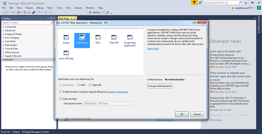Click the Cancel button
The height and width of the screenshot is (134, 262).
(197, 114)
